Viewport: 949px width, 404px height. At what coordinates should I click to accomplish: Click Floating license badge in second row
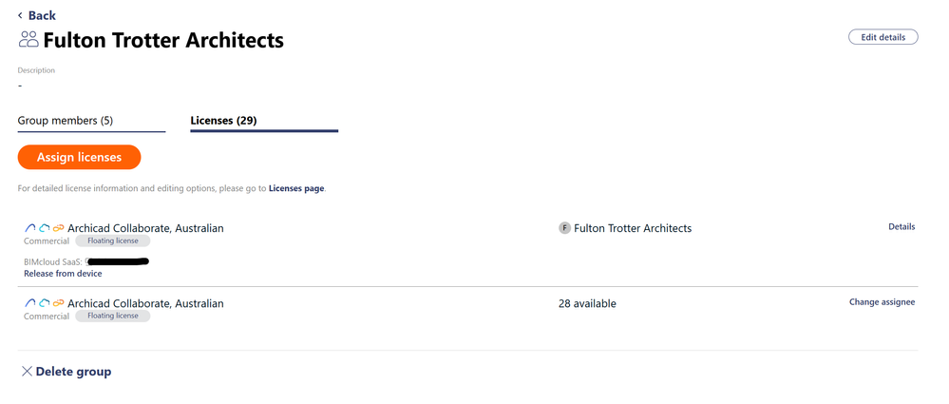point(113,316)
